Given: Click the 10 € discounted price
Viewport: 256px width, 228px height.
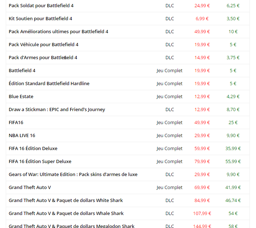Looking at the screenshot, I should coord(233,32).
